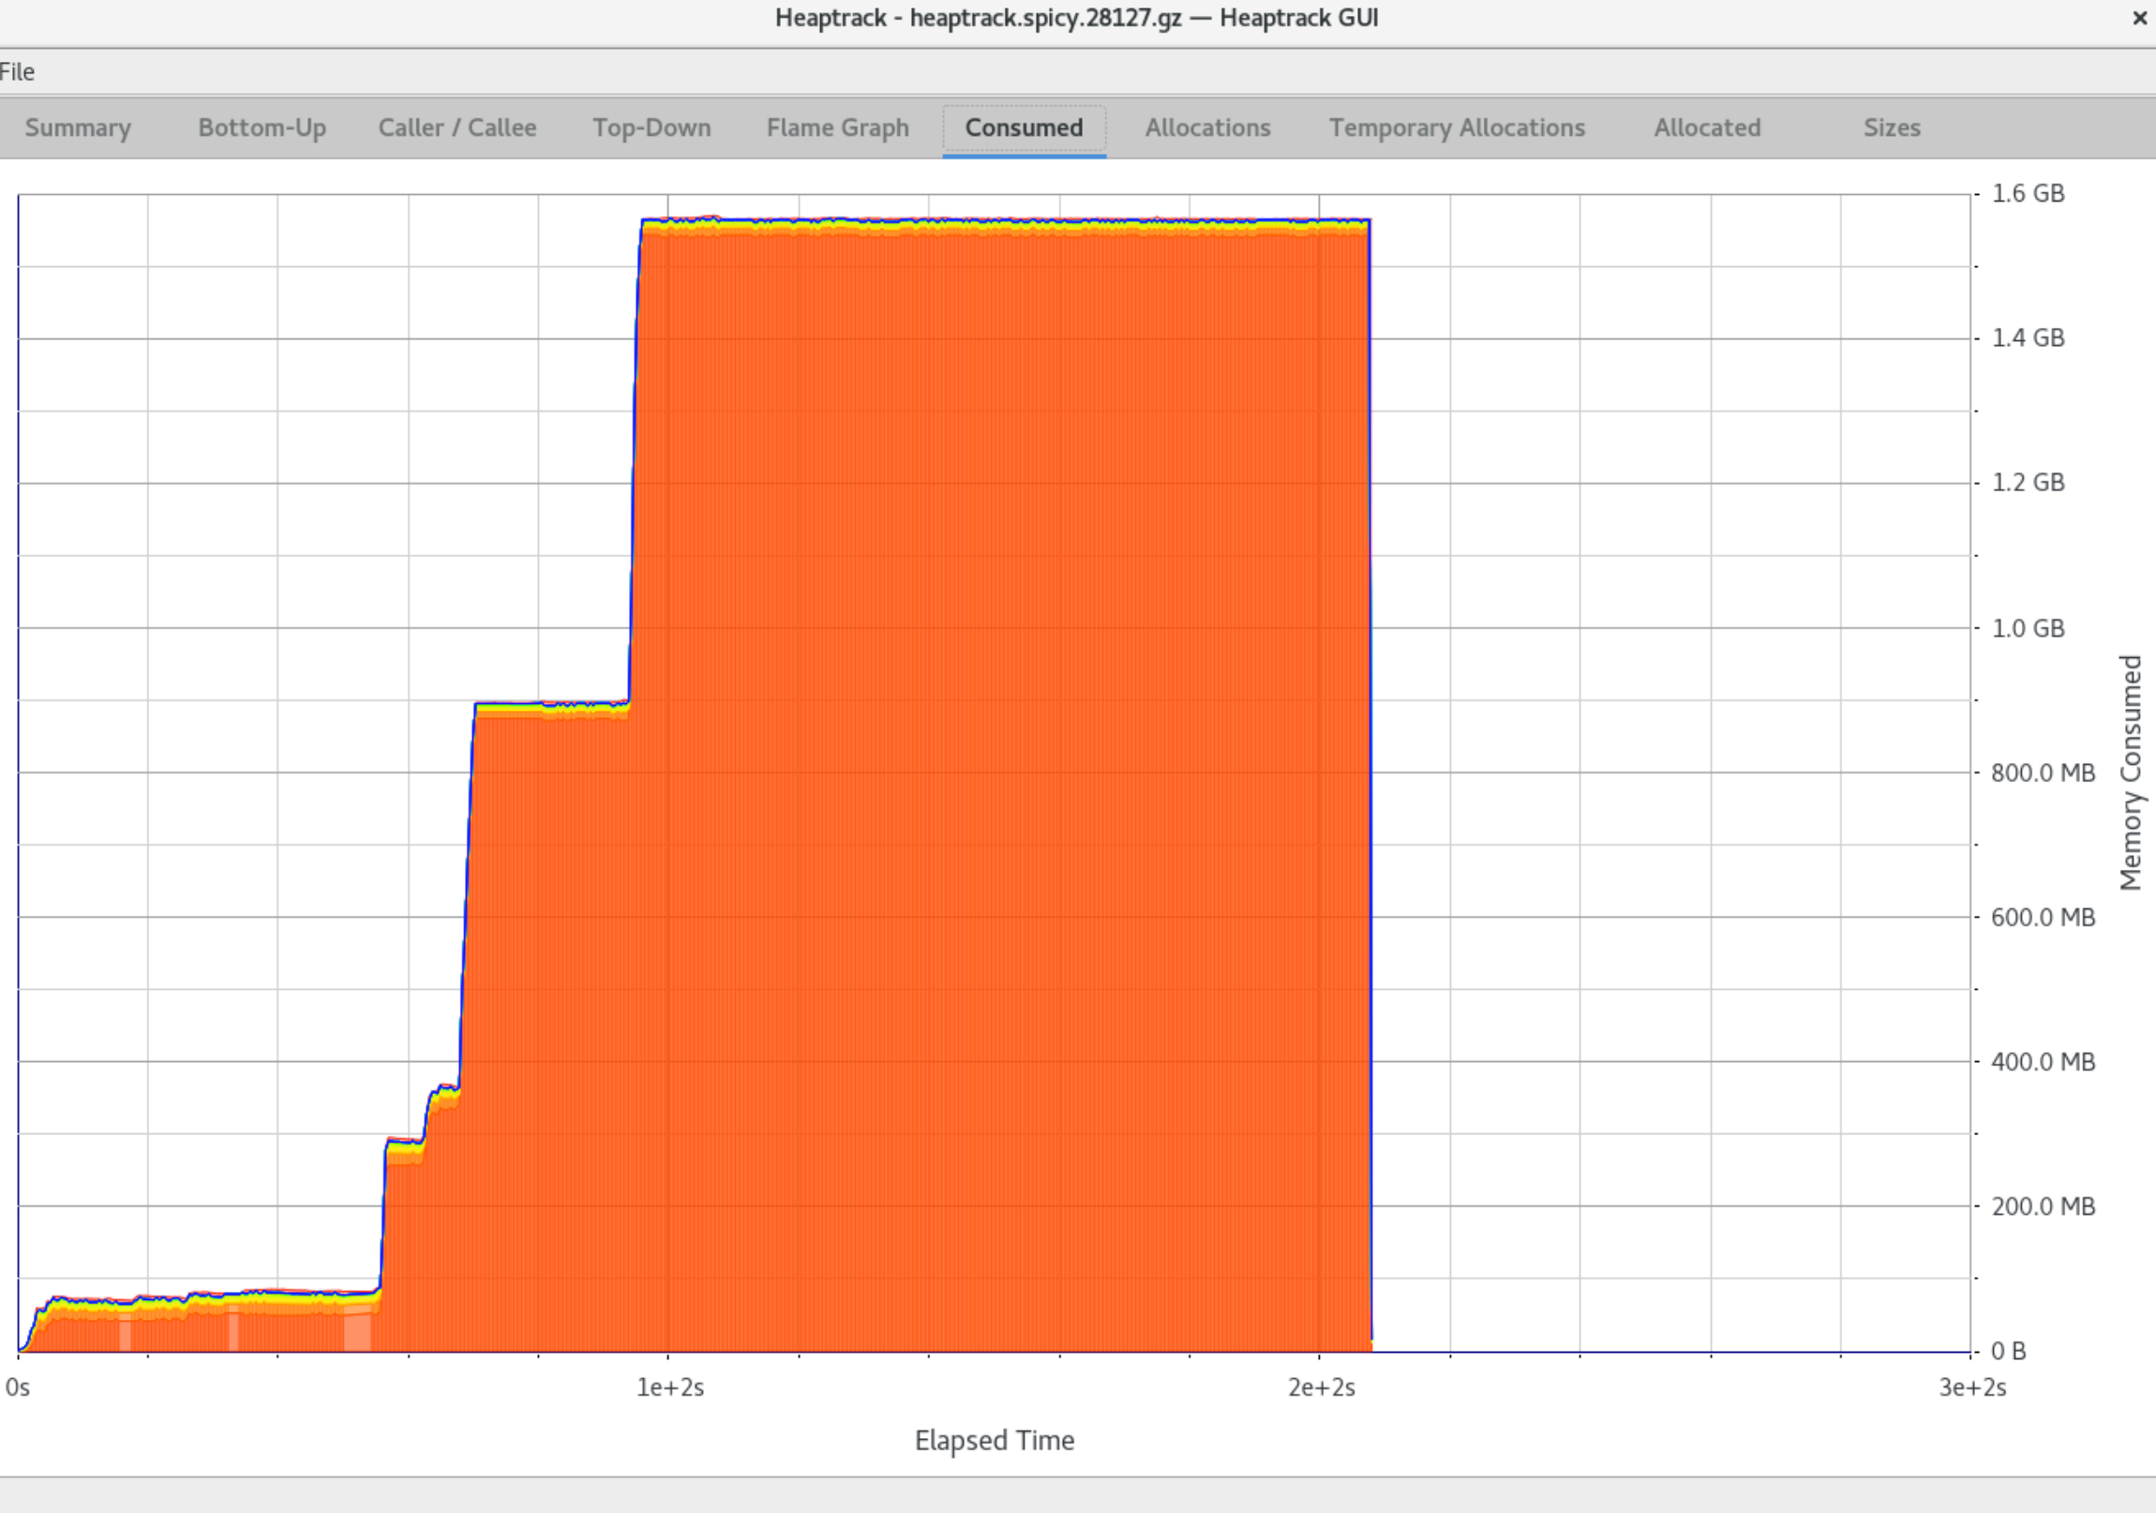Click the 800.0 MB axis label
Image resolution: width=2156 pixels, height=1513 pixels.
[2044, 773]
